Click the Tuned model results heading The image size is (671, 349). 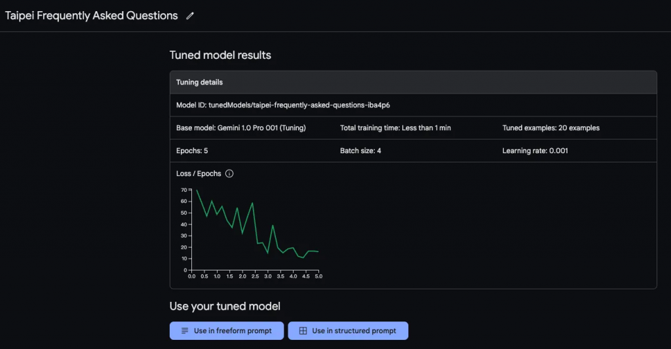tap(220, 55)
